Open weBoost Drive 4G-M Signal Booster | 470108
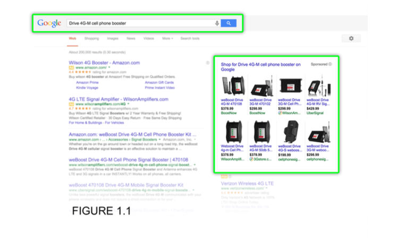This screenshot has height=244, width=415. (x=129, y=160)
